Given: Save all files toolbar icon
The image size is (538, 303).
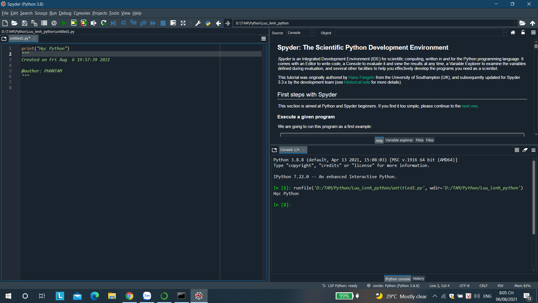Looking at the screenshot, I should pos(34,23).
